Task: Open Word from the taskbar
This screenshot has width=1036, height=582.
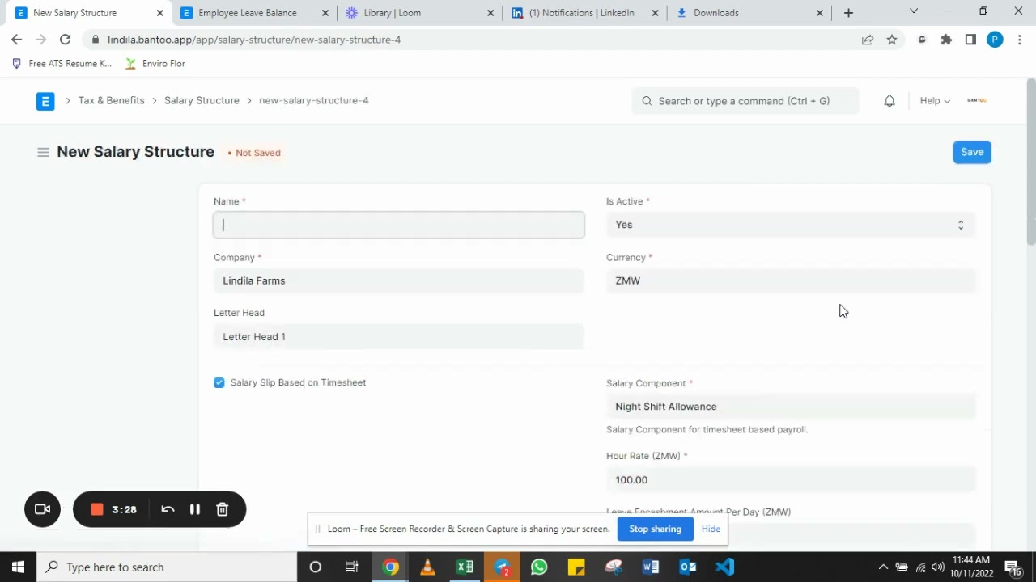Action: coord(651,567)
